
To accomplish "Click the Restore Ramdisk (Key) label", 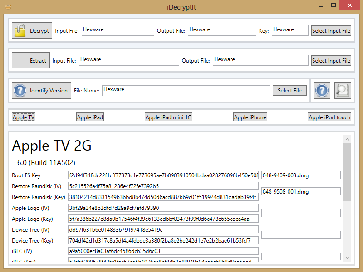I will click(39, 197).
